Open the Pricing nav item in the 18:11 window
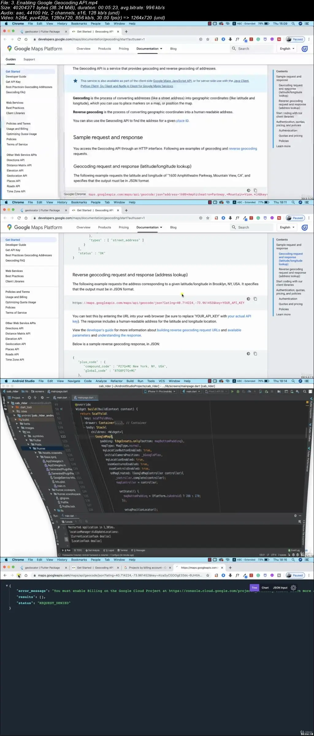Image resolution: width=314 pixels, height=736 pixels. click(x=124, y=227)
